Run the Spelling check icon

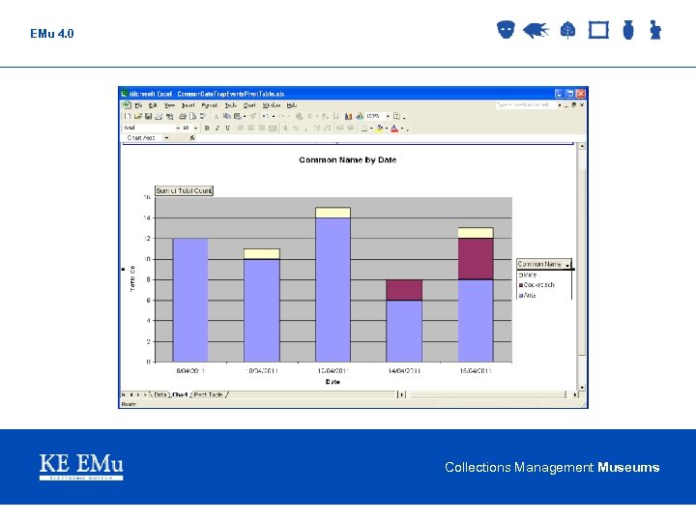pos(203,116)
